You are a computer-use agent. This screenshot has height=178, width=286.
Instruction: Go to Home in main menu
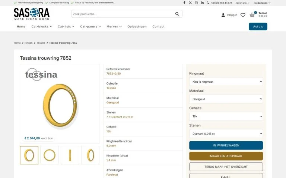pyautogui.click(x=21, y=27)
